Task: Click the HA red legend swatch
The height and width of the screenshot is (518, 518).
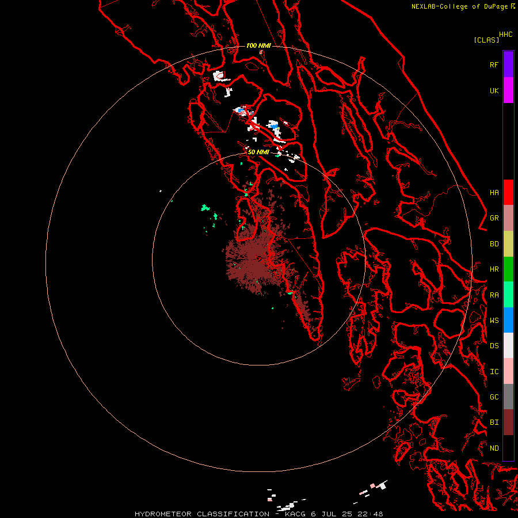Action: pos(508,192)
